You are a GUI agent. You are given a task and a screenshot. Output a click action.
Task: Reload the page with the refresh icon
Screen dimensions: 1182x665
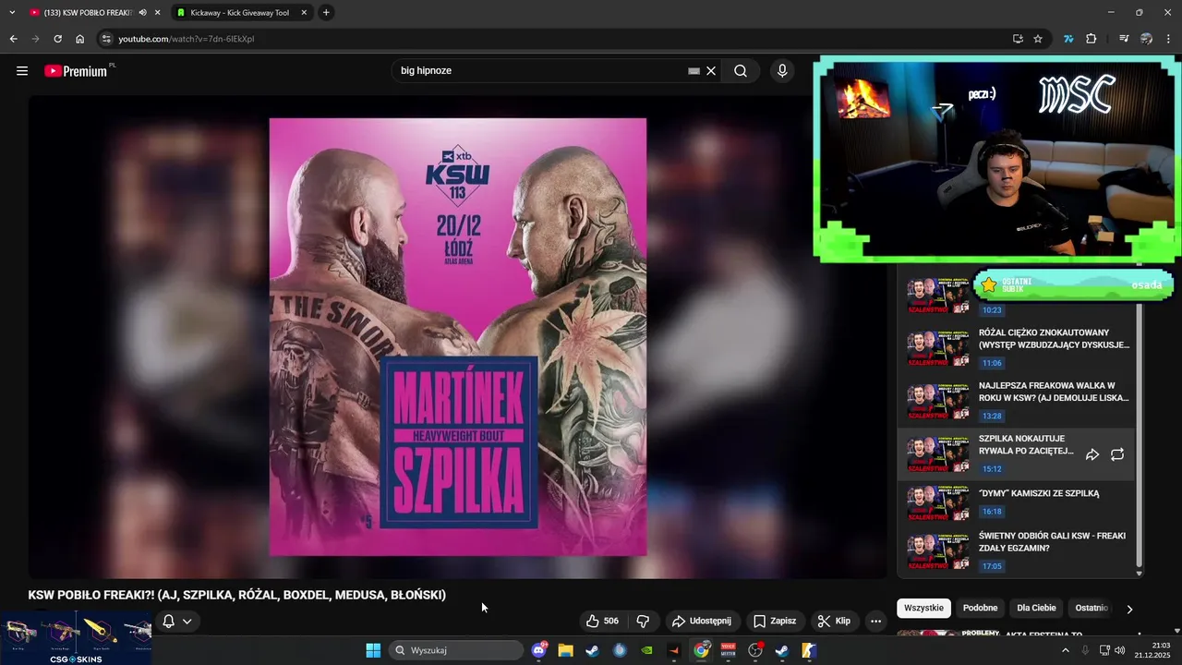click(x=57, y=39)
